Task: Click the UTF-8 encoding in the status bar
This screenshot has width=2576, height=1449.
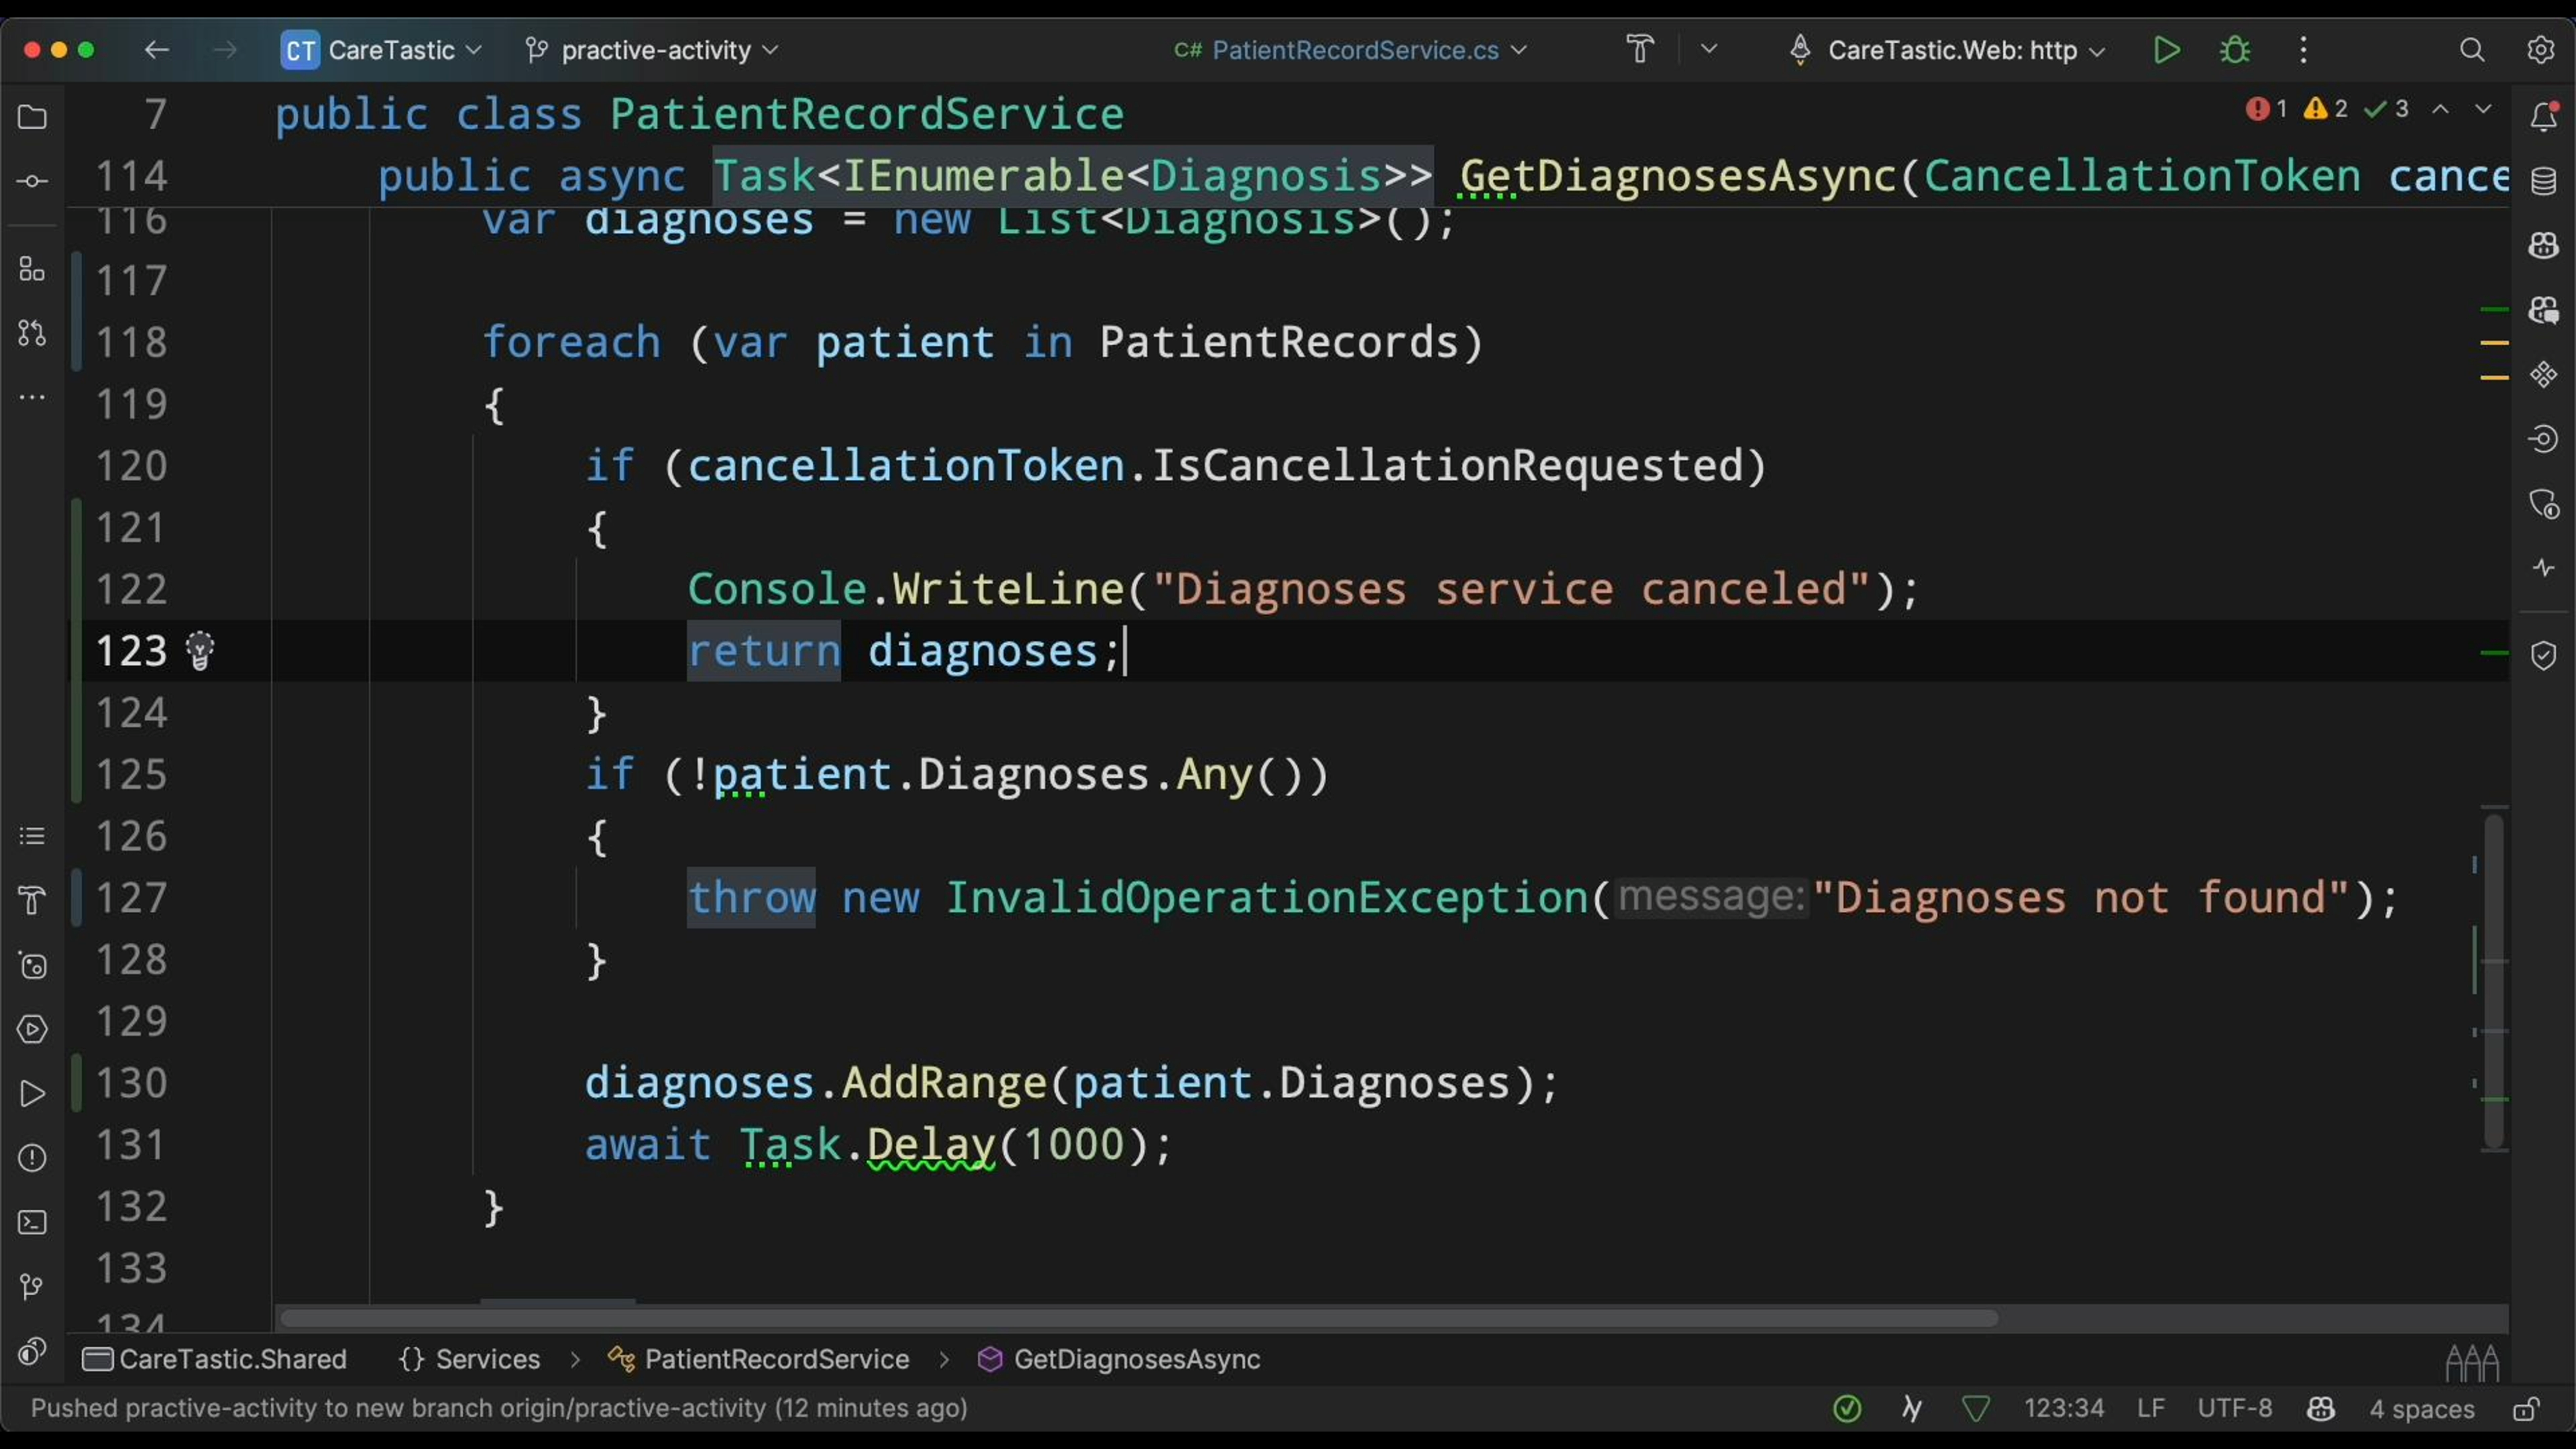Action: point(2234,1409)
